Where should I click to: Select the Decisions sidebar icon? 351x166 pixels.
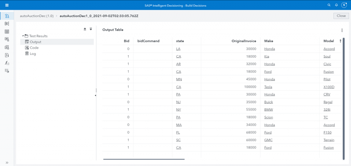[x=7, y=16]
